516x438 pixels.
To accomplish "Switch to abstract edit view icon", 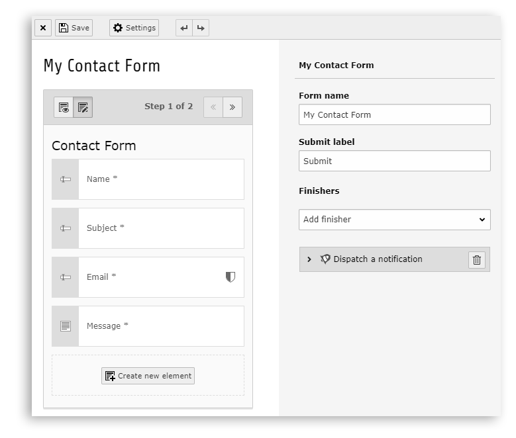I will pos(83,107).
